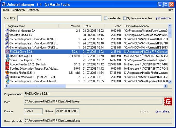The image size is (176, 128).
Task: Click the Sicherheitsupdate Windows Internet row icon
Action: coord(8,81)
